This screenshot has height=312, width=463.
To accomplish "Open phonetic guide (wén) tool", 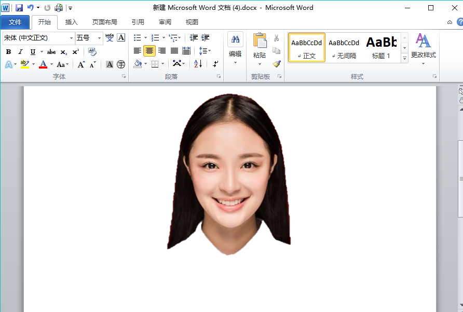I will tap(109, 37).
